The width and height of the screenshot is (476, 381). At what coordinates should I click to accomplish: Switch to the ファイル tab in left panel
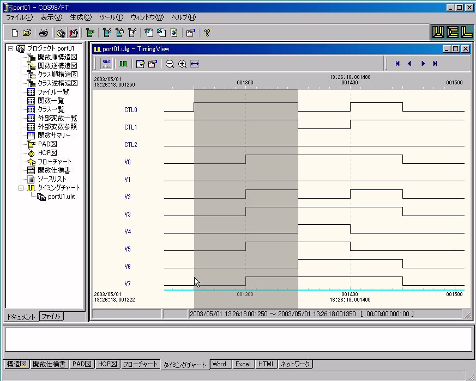click(x=51, y=316)
